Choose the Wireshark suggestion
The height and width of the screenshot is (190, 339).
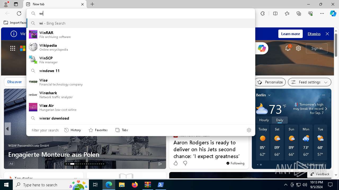coord(141,95)
